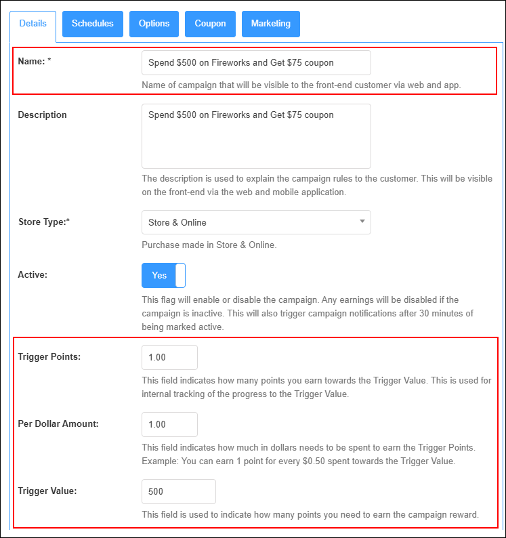Click the help text 'Name of campaign that will be visible'
Viewport: 506px width, 538px height.
(301, 85)
